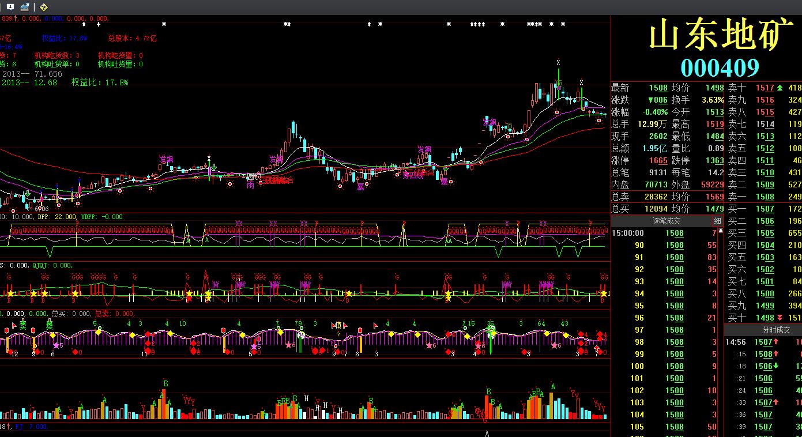Viewport: 802px width, 437px height.
Task: Click the stock code 000409
Action: [720, 68]
